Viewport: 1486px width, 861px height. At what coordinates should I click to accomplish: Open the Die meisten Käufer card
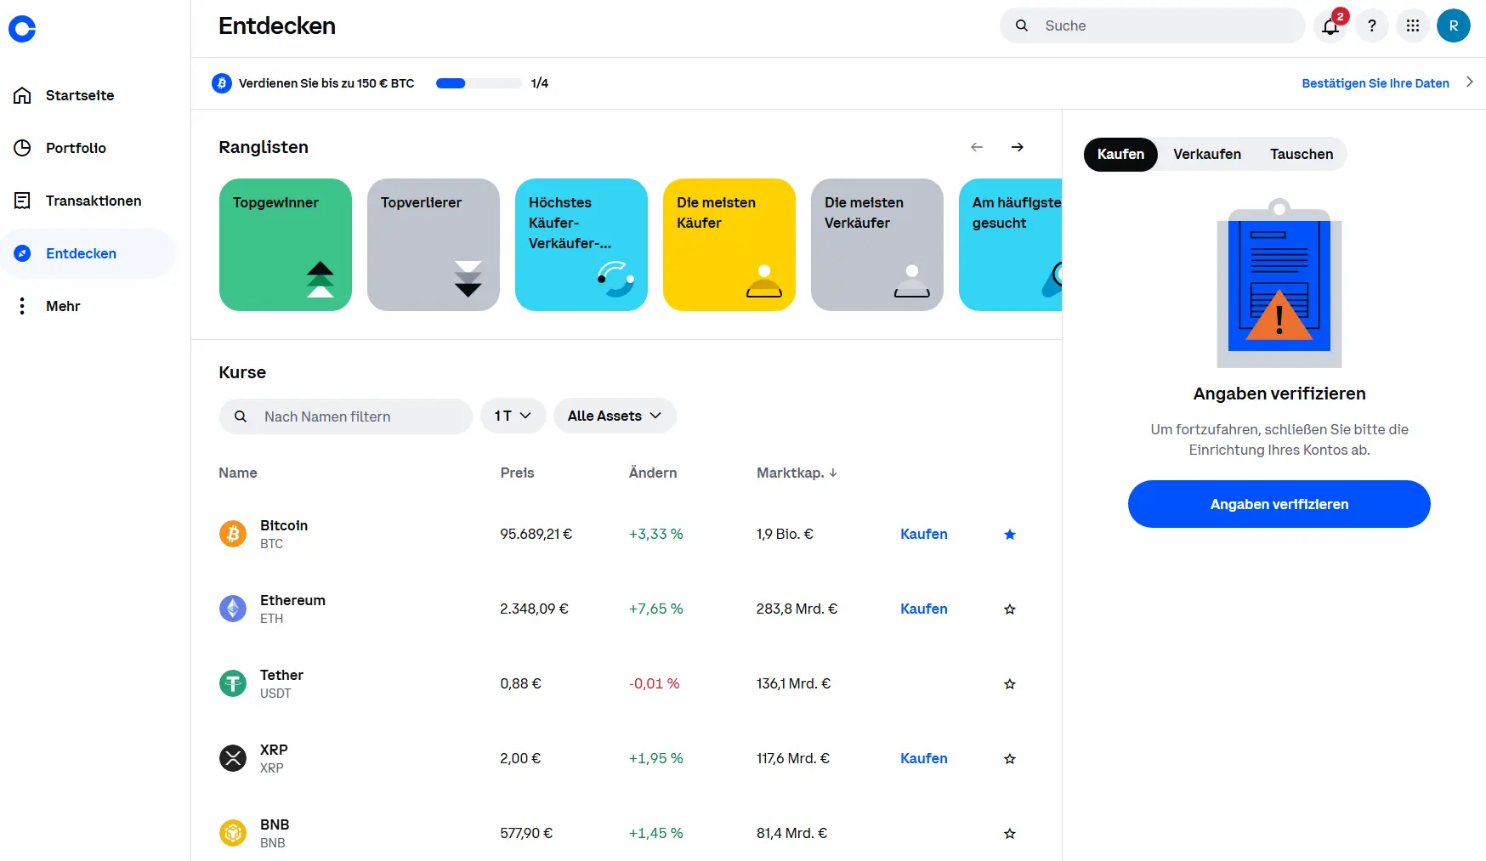pyautogui.click(x=729, y=245)
